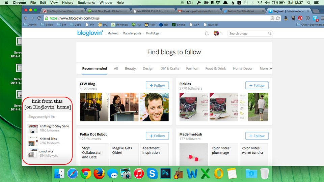This screenshot has width=324, height=182.
Task: Follow the Madelinetosh blog
Action: 257,136
